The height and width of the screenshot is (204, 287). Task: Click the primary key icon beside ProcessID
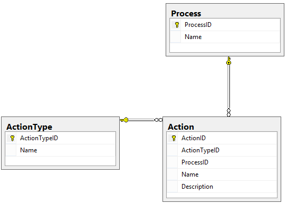pyautogui.click(x=177, y=25)
